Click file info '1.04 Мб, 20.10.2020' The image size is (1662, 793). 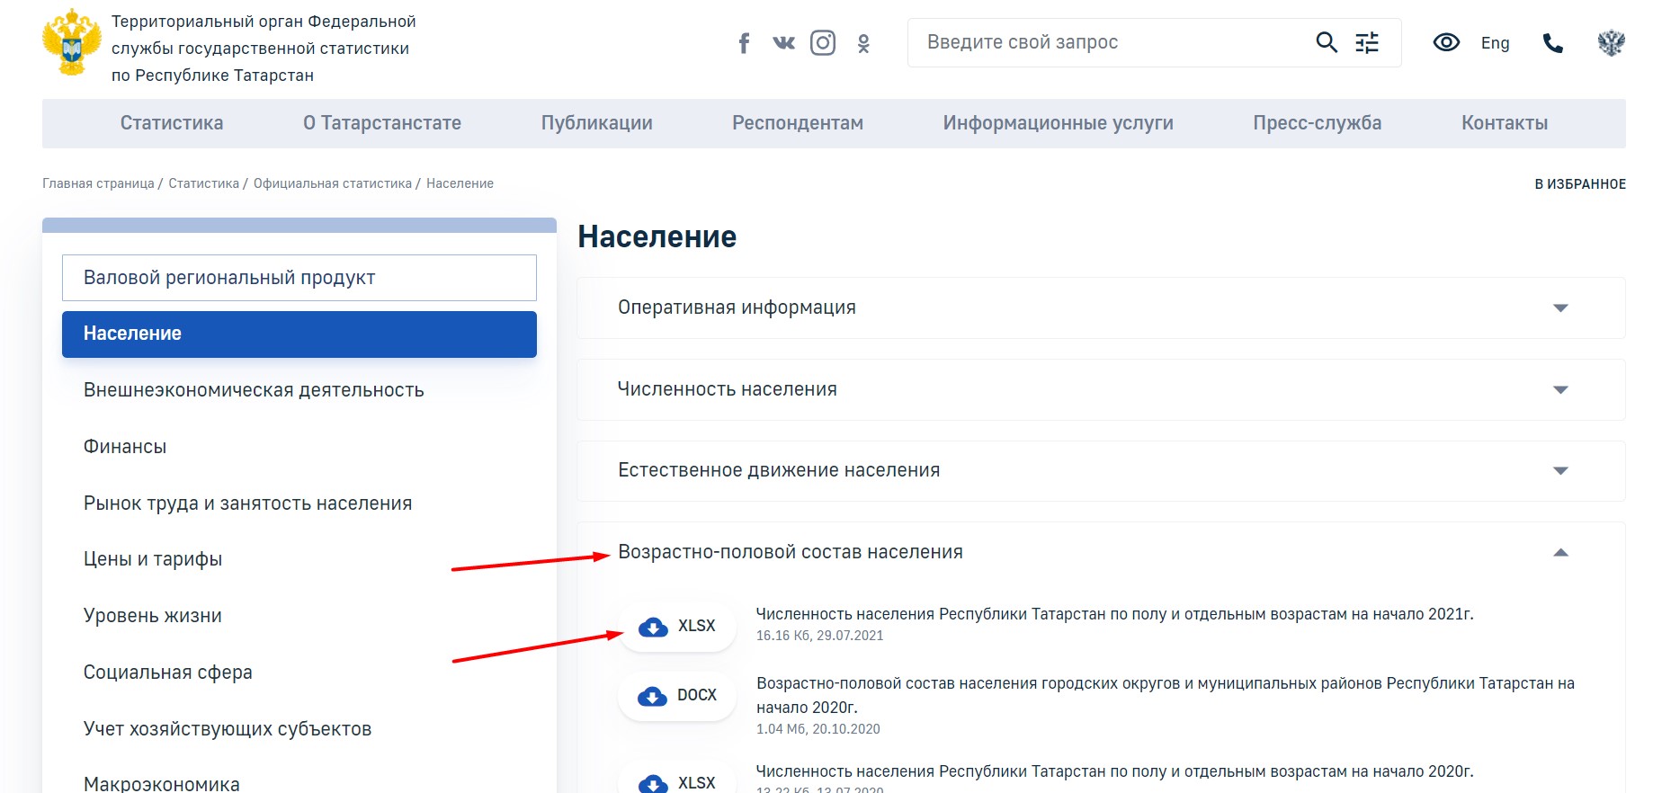point(818,729)
